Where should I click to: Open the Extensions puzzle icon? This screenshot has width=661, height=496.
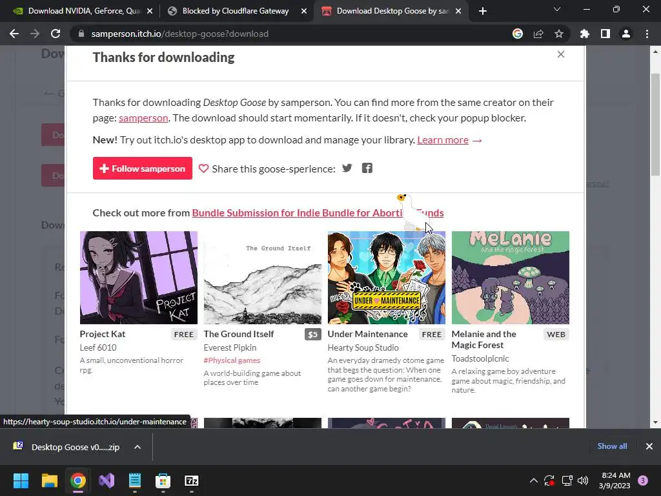coord(585,34)
